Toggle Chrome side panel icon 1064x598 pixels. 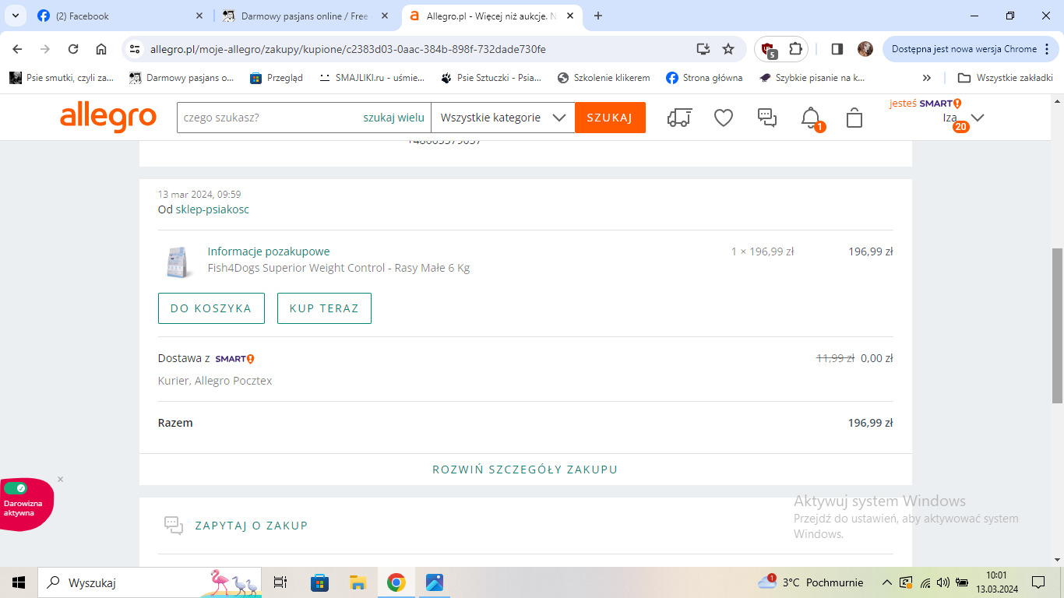837,49
